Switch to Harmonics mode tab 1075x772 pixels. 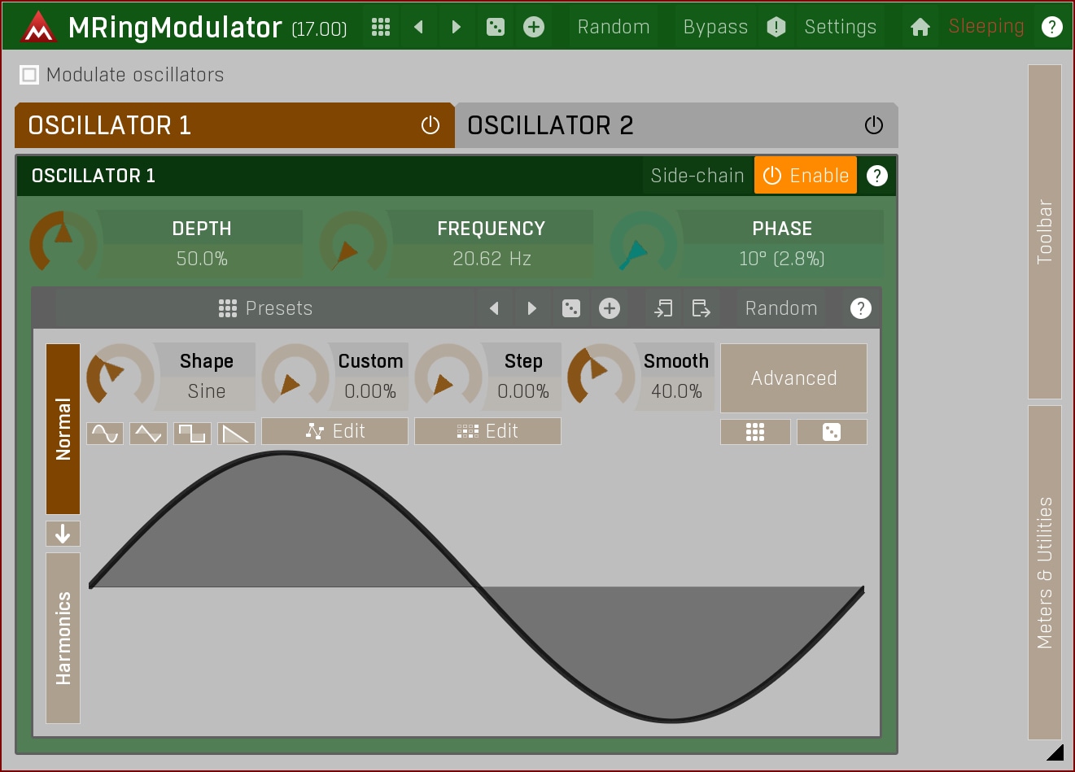click(x=63, y=638)
